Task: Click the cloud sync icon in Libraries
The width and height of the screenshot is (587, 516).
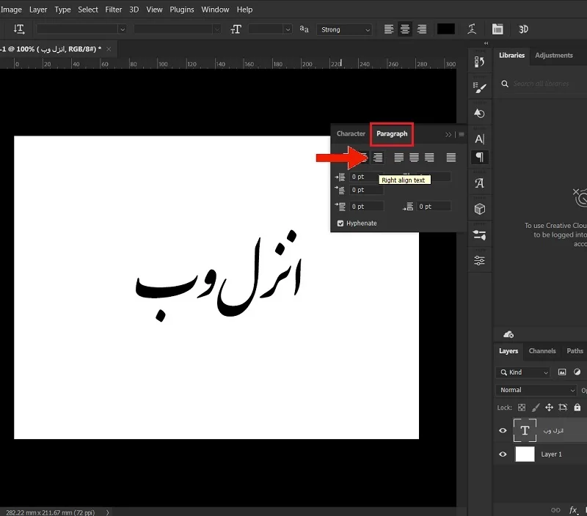Action: pyautogui.click(x=508, y=334)
